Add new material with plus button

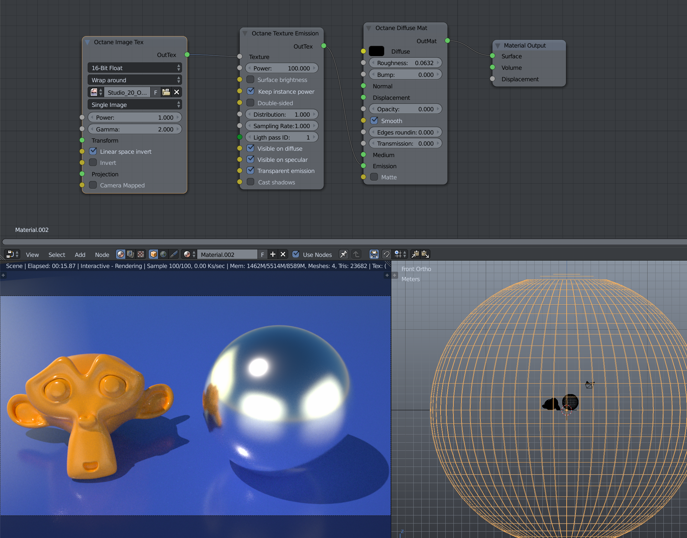[273, 254]
